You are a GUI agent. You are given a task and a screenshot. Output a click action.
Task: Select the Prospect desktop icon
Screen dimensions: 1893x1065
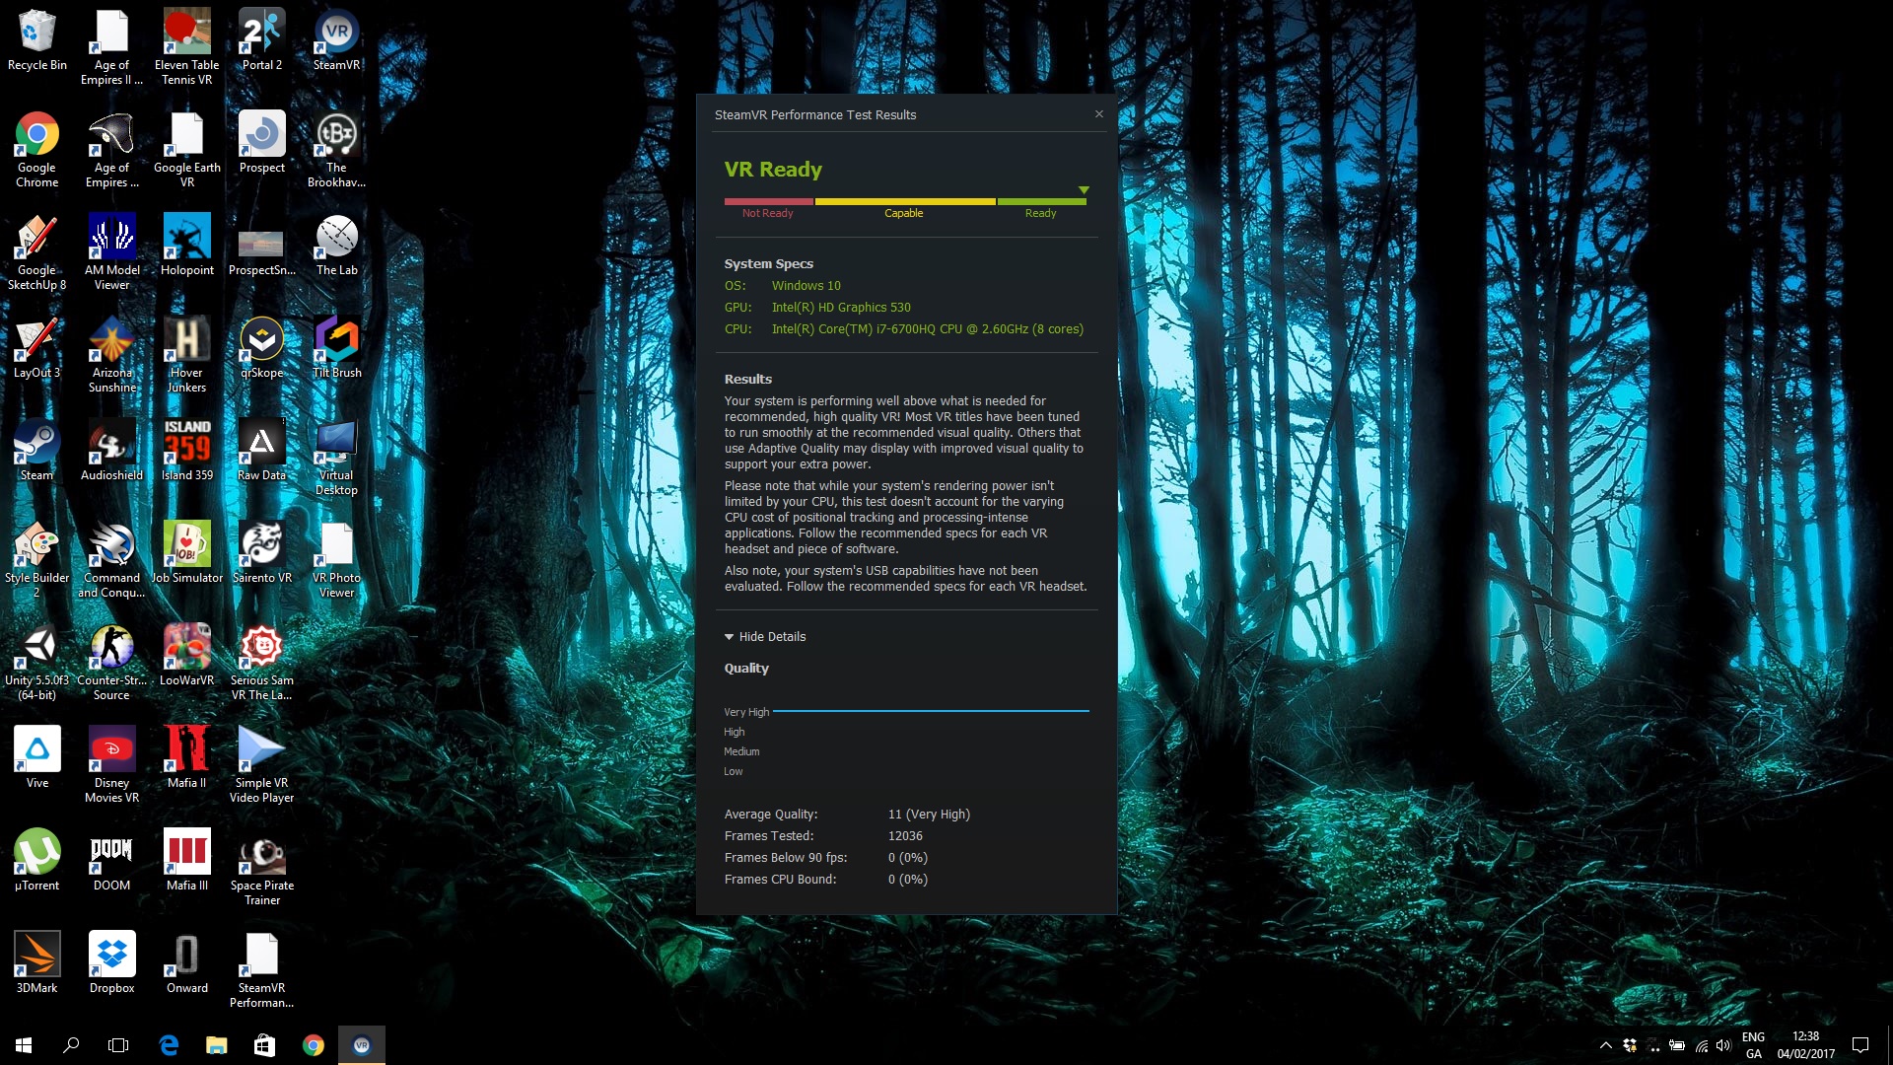point(262,143)
